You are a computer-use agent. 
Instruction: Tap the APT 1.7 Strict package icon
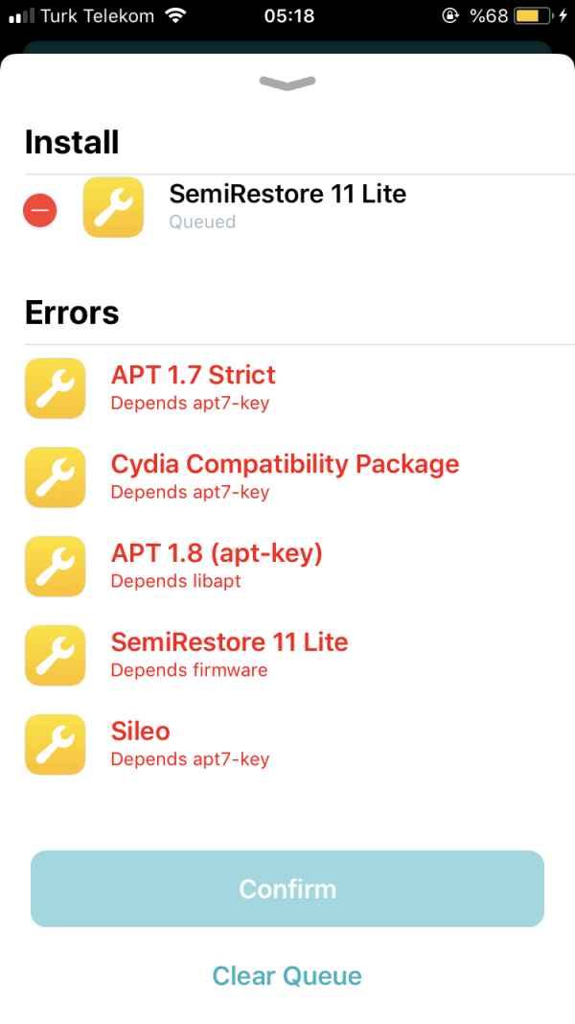(55, 388)
